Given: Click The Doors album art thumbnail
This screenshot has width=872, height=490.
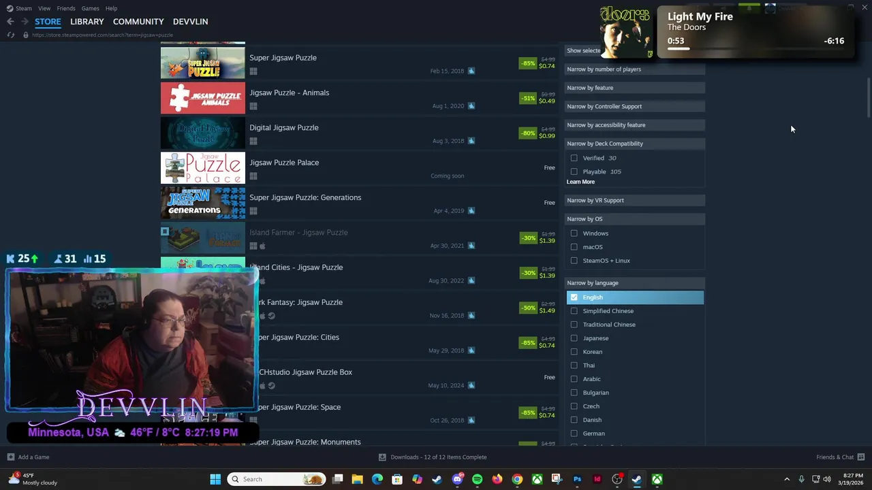Looking at the screenshot, I should 625,32.
